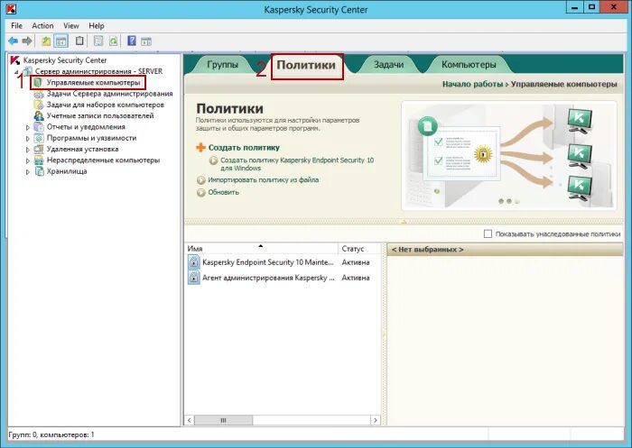The height and width of the screenshot is (448, 632).
Task: Open the Action menu
Action: coord(42,26)
